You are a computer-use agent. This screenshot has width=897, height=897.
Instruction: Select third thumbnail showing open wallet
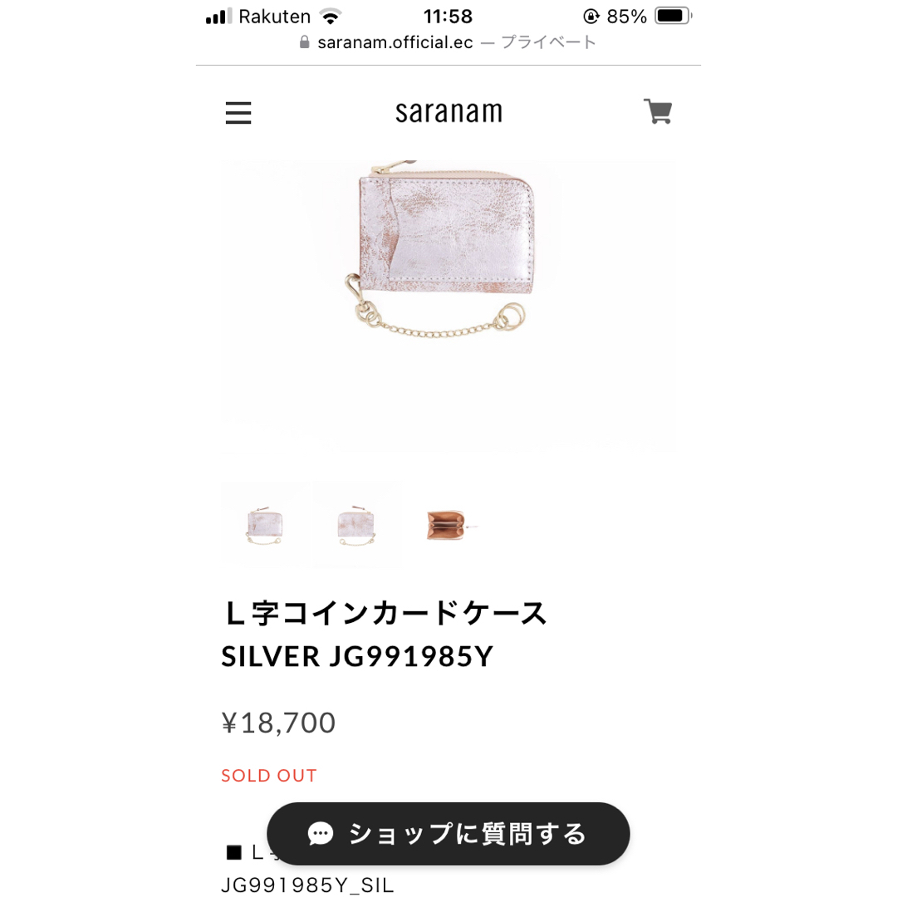pyautogui.click(x=448, y=525)
